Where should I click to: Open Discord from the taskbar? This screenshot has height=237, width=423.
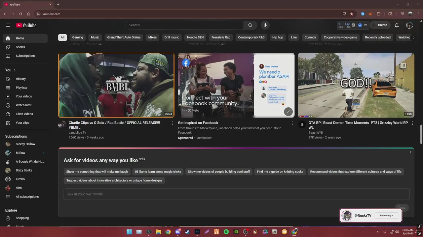pyautogui.click(x=178, y=232)
